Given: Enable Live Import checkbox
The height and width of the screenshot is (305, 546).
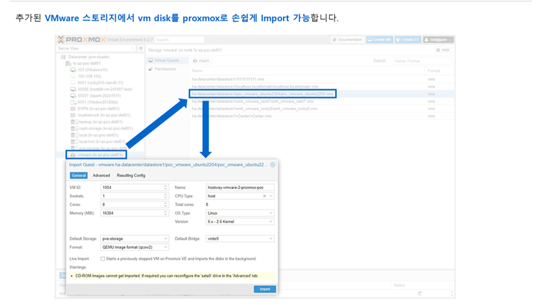Looking at the screenshot, I should [x=102, y=259].
